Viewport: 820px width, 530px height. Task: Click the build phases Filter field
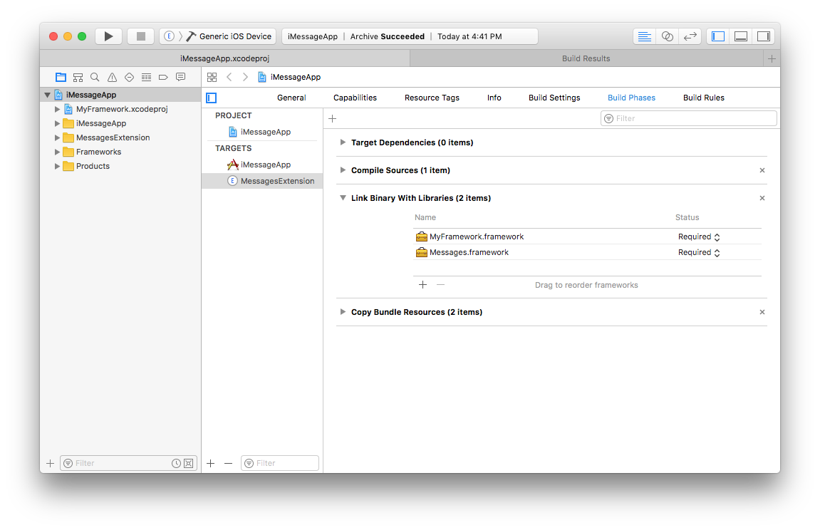click(x=688, y=118)
